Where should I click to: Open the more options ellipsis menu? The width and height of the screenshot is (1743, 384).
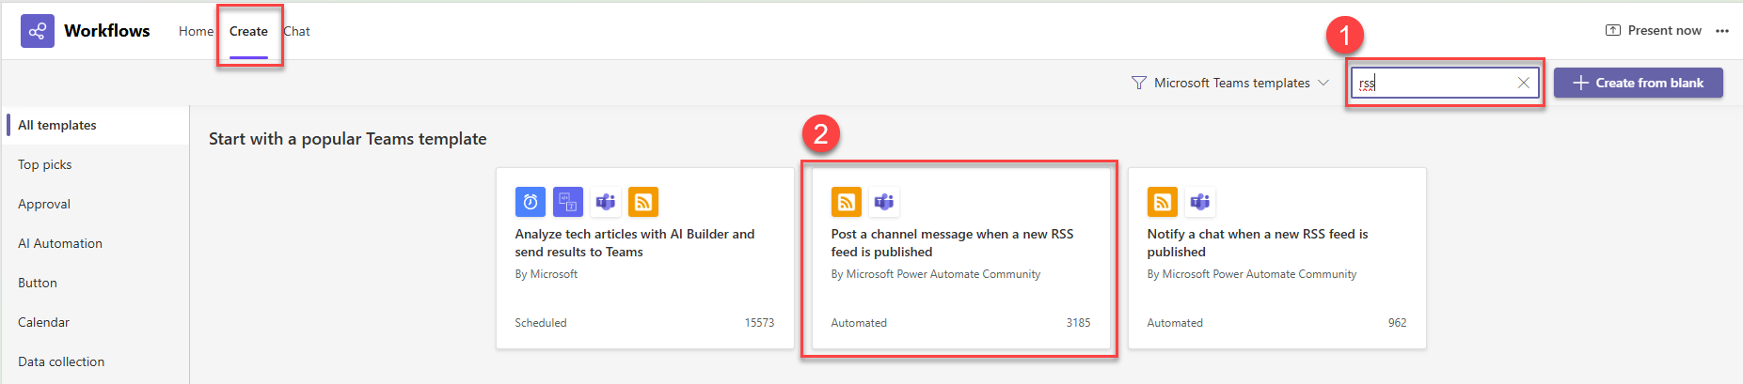[x=1722, y=31]
